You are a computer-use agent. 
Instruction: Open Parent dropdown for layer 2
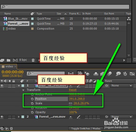pos(121,117)
